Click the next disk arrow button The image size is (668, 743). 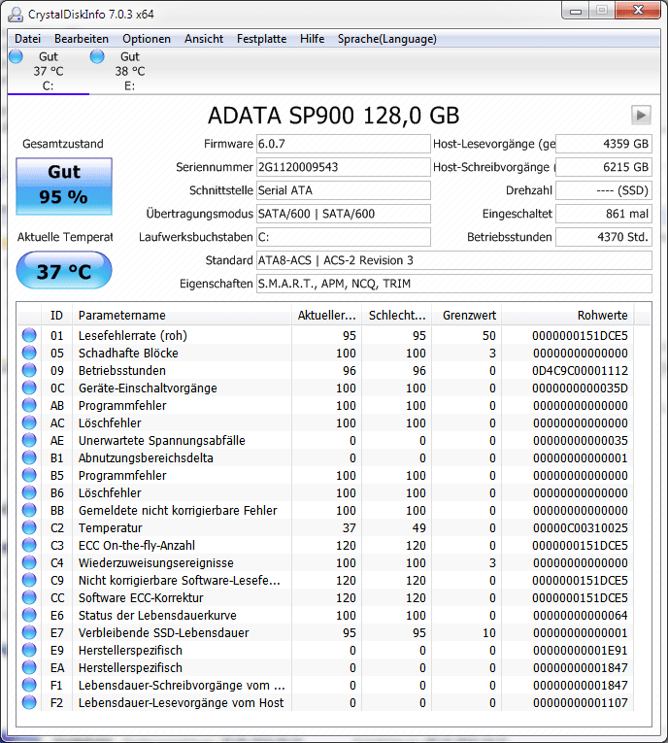tap(641, 116)
